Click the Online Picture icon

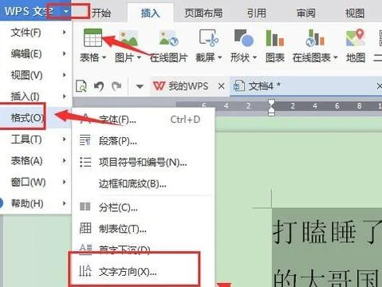point(168,38)
